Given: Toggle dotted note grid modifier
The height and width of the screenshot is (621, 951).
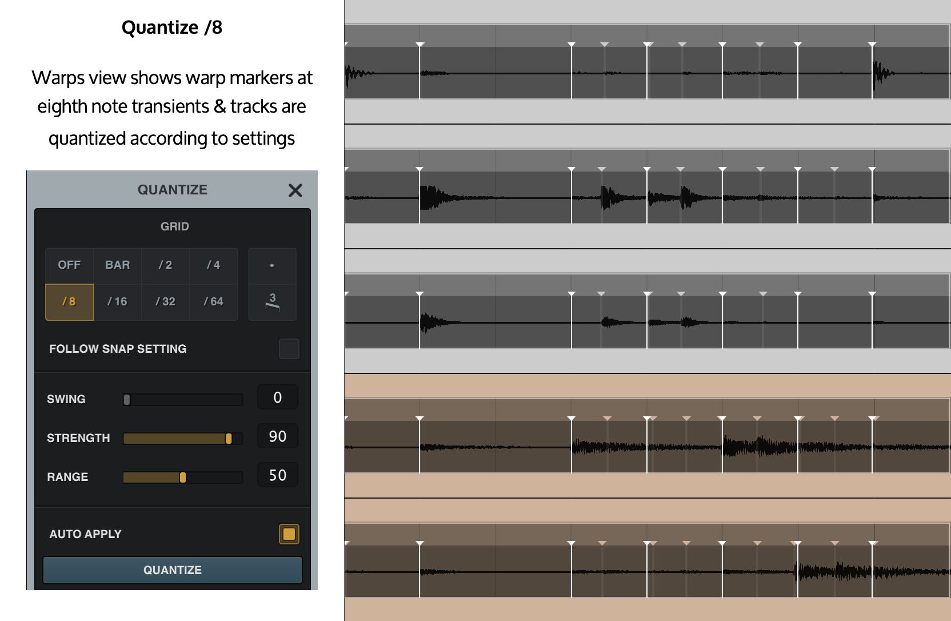Looking at the screenshot, I should pyautogui.click(x=272, y=265).
